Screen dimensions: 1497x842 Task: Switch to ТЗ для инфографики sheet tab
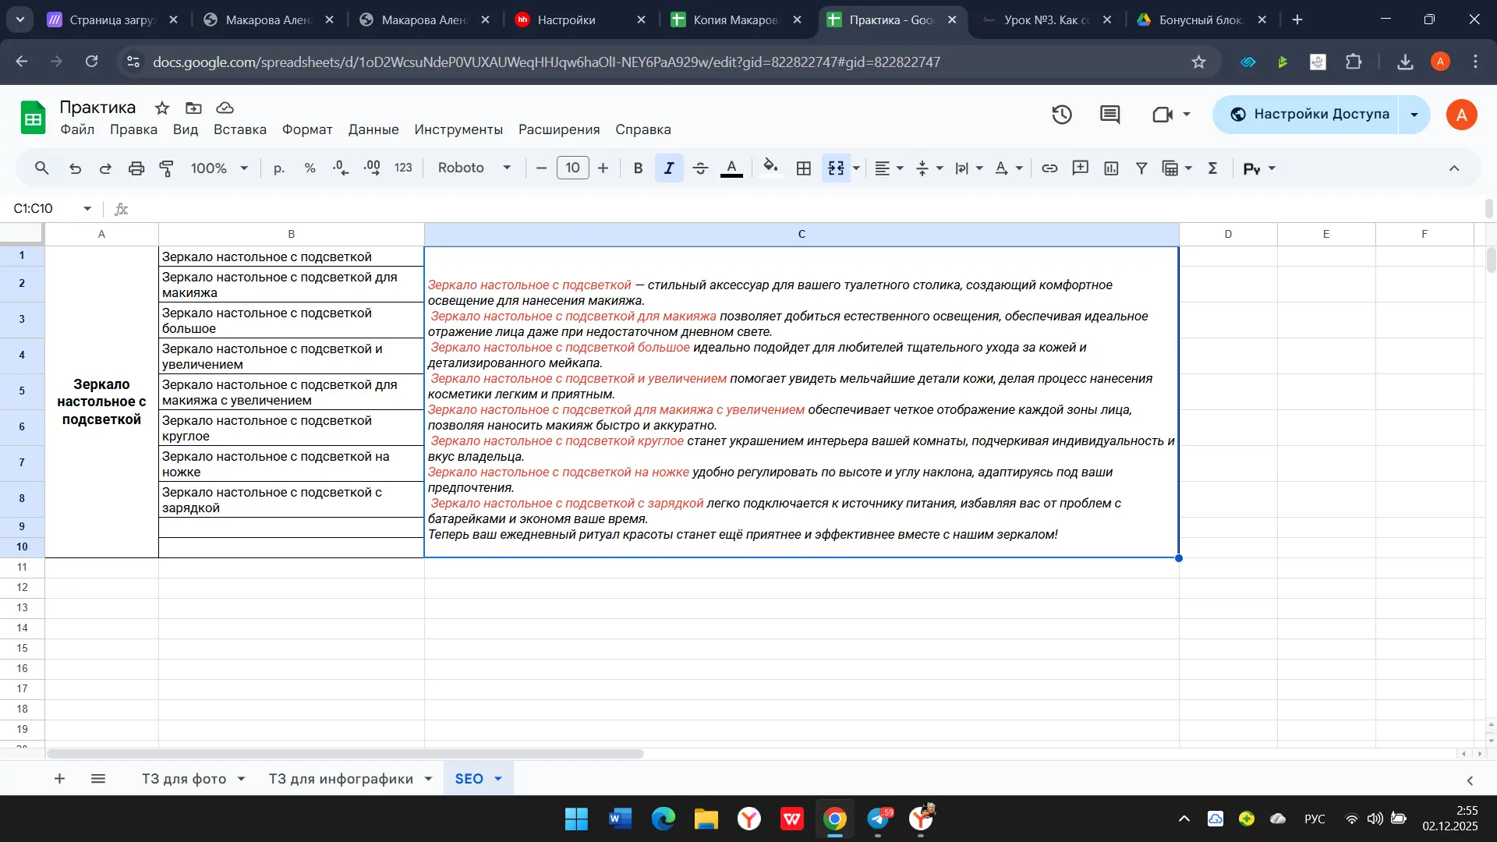point(341,779)
